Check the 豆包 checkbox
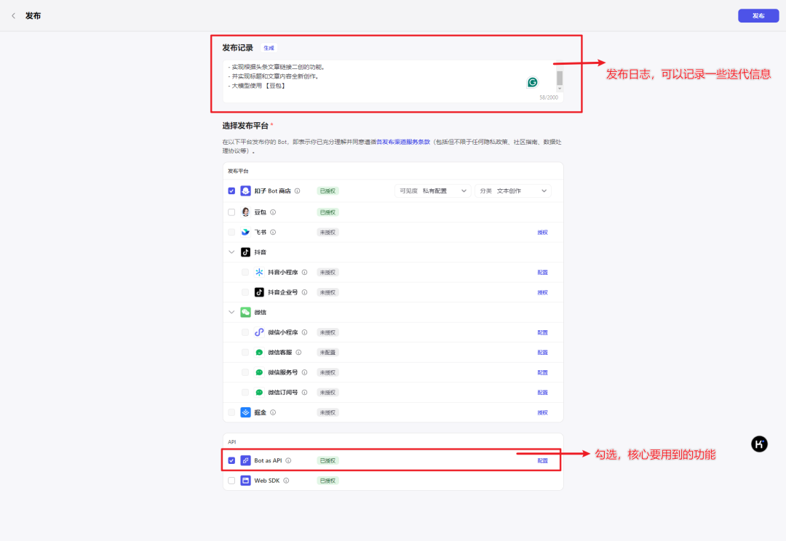The image size is (786, 541). click(231, 212)
